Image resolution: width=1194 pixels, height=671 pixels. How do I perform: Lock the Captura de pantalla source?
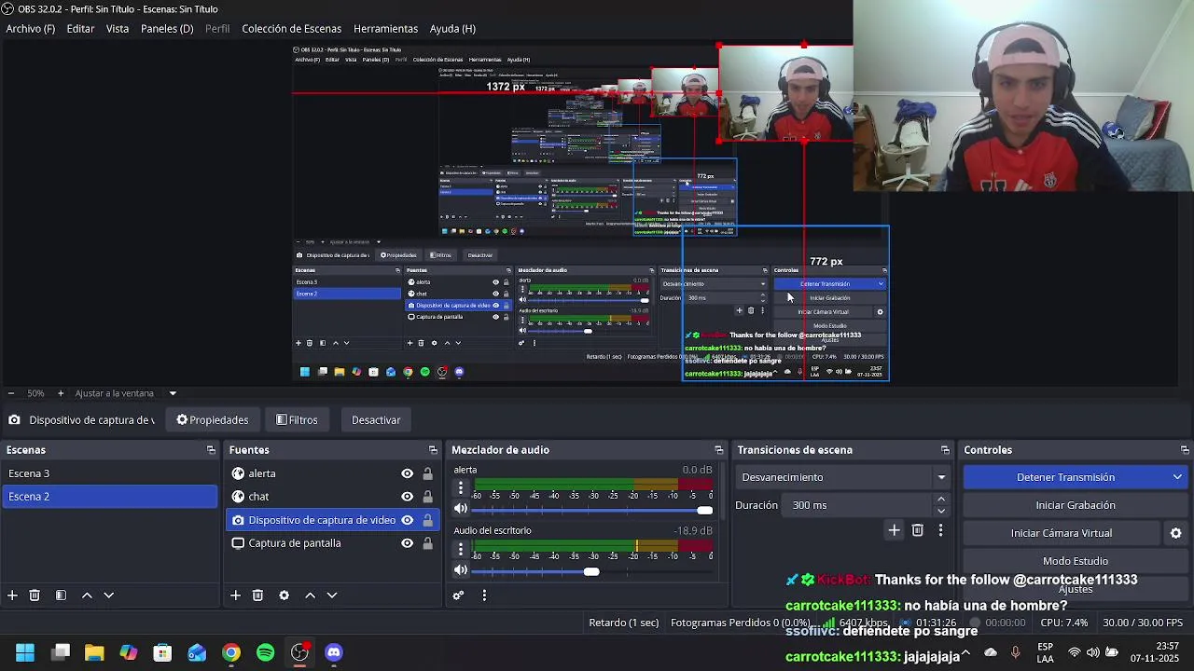click(427, 543)
